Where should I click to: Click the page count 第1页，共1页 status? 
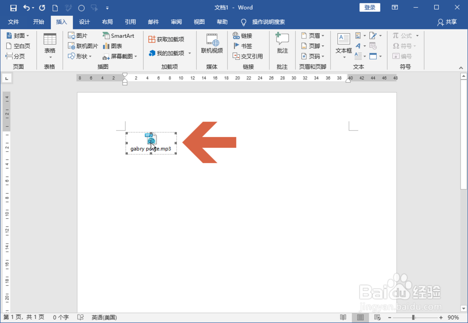pos(24,317)
